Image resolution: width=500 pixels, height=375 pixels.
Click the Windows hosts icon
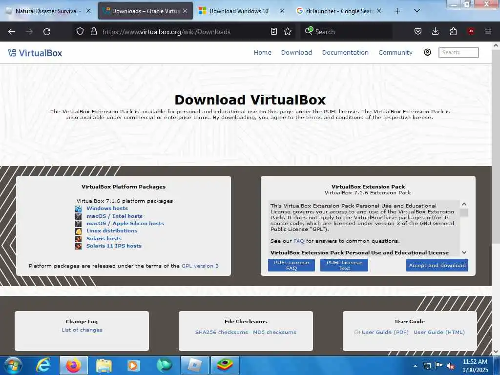click(x=79, y=208)
